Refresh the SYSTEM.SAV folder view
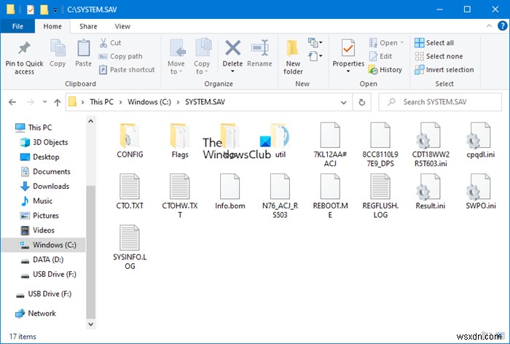 361,103
